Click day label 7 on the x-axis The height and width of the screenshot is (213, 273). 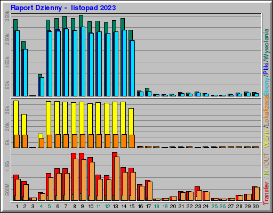pyautogui.click(x=66, y=207)
